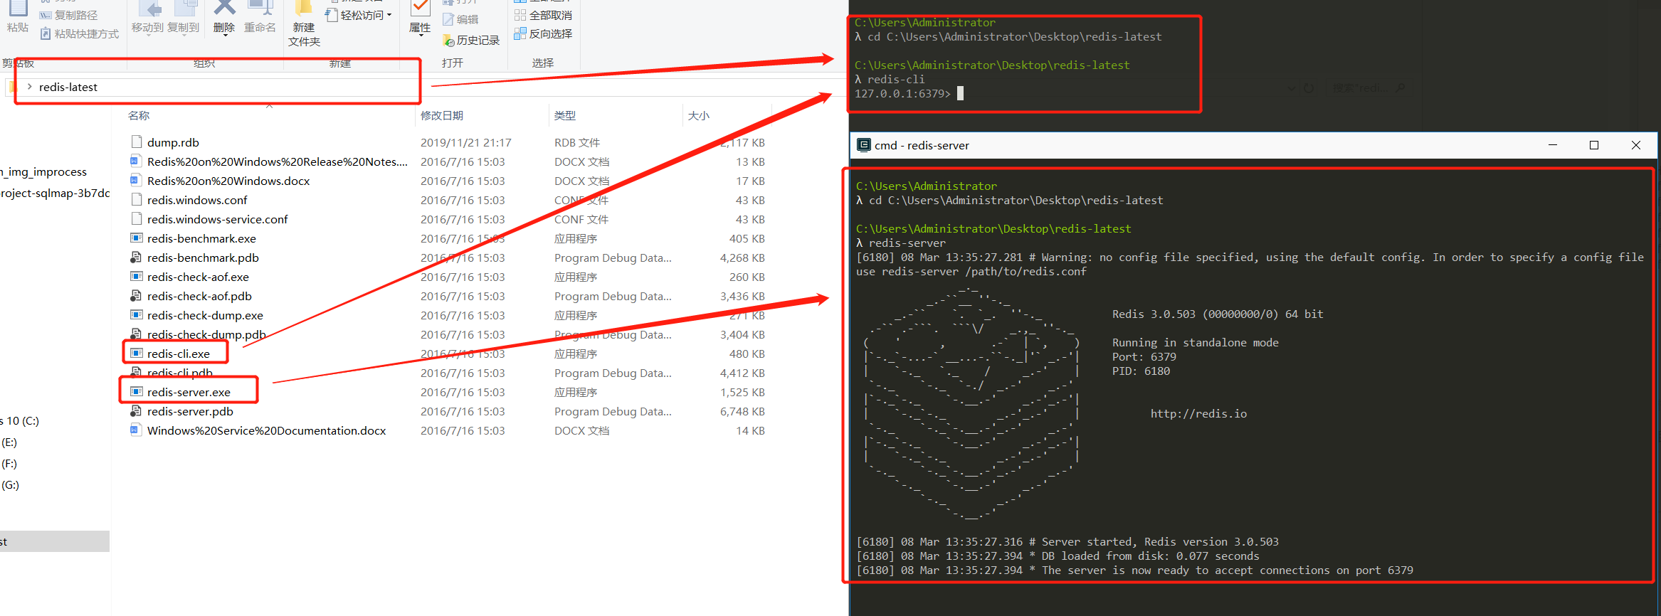Click 全部取消 (Select none) in the ribbon
Viewport: 1661px width, 616px height.
[x=544, y=15]
